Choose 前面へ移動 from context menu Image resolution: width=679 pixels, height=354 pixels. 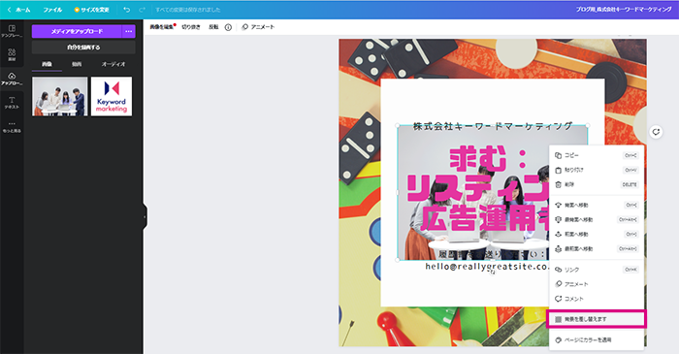pyautogui.click(x=597, y=234)
